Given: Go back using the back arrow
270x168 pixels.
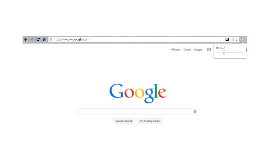Looking at the screenshot, I should click(x=26, y=39).
